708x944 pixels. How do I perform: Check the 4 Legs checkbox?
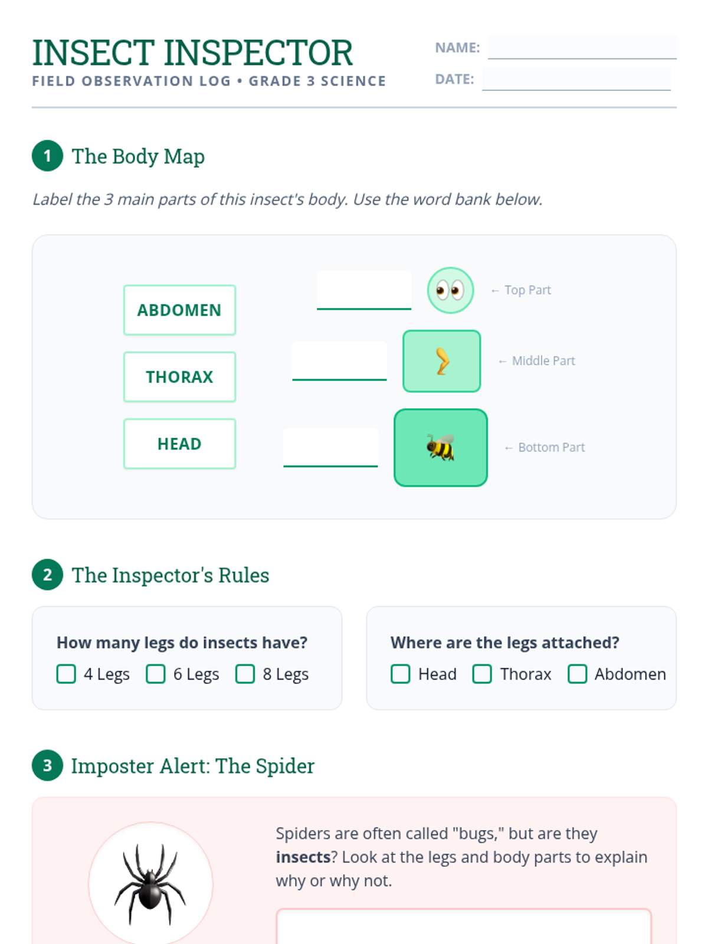click(66, 674)
